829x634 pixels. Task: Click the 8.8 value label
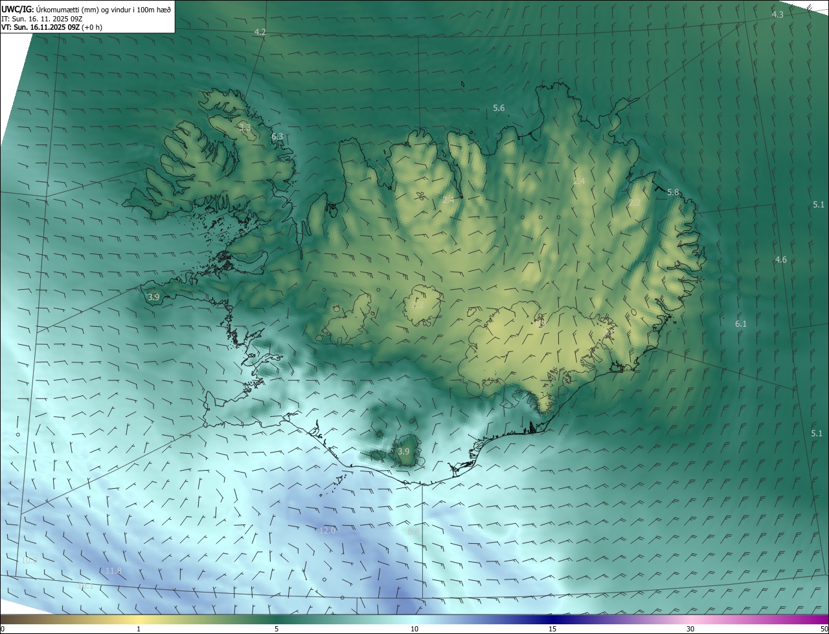point(413,532)
